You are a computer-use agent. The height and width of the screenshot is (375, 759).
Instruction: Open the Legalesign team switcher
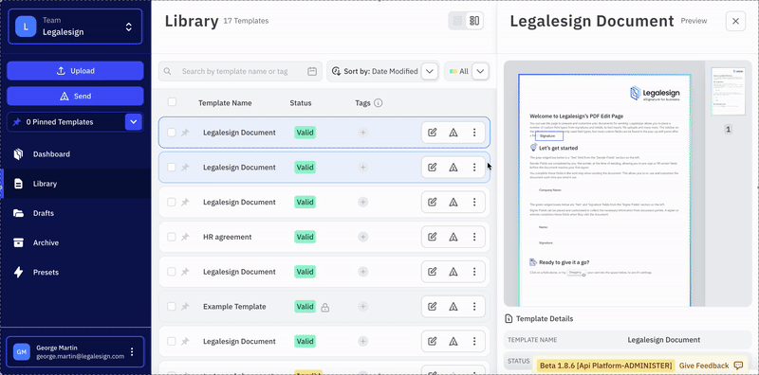(75, 27)
